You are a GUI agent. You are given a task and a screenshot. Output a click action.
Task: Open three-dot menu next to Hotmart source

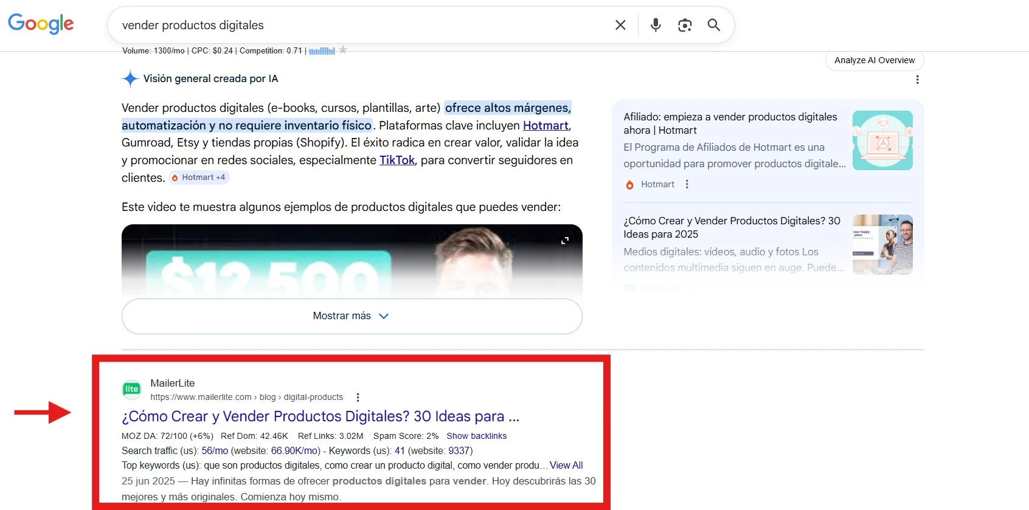point(687,184)
